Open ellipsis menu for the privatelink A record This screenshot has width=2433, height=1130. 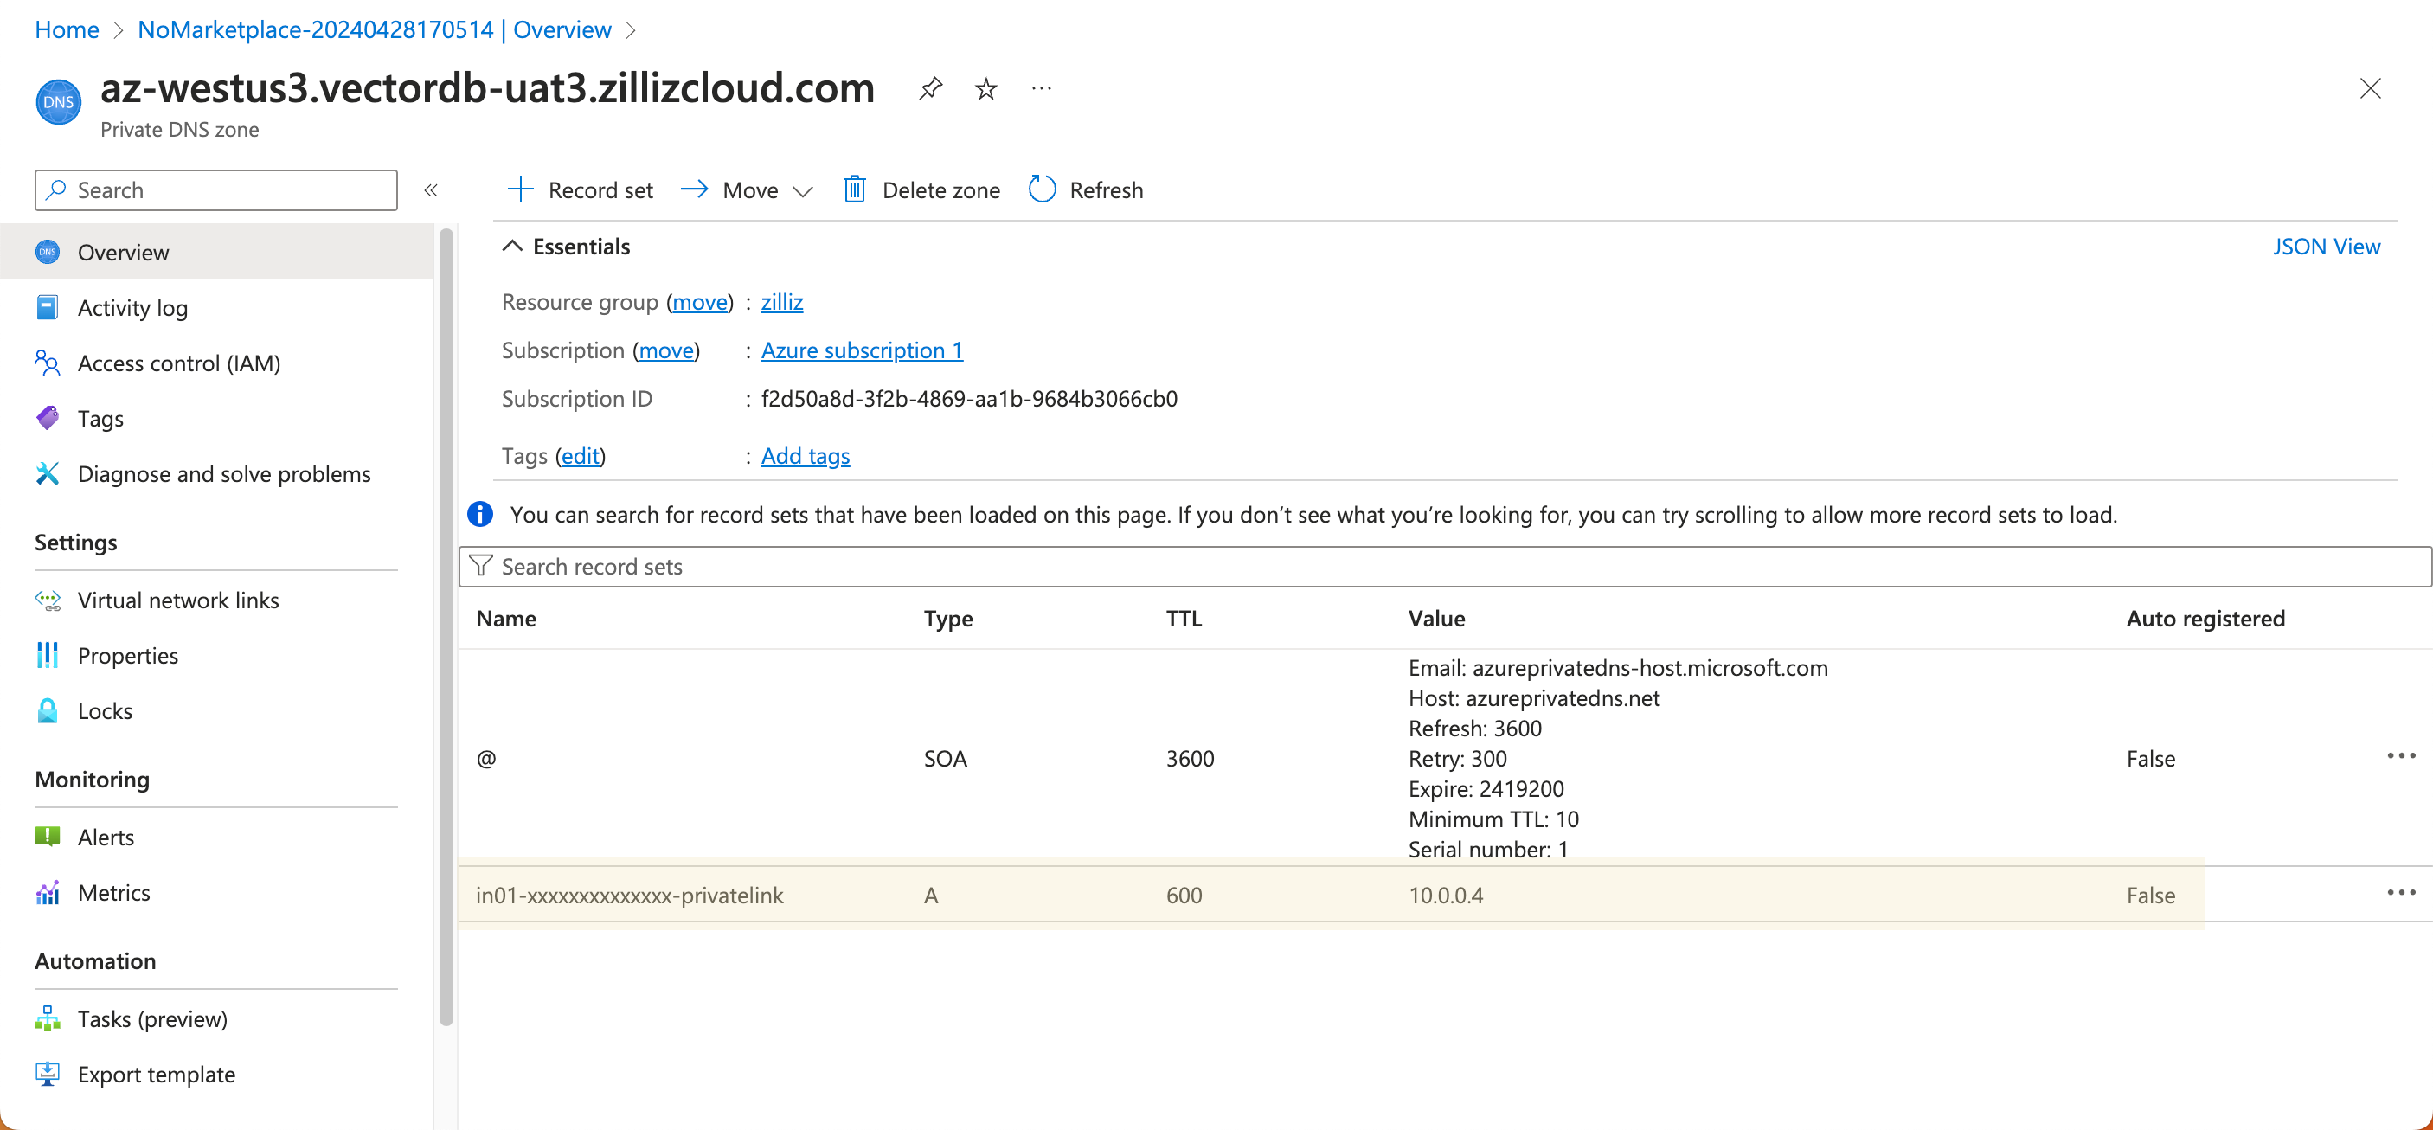tap(2400, 894)
